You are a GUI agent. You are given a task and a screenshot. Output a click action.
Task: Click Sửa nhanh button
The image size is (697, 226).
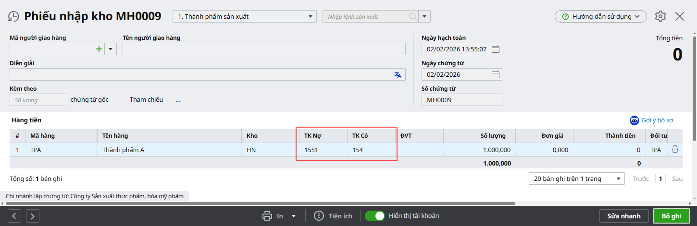coord(623,216)
